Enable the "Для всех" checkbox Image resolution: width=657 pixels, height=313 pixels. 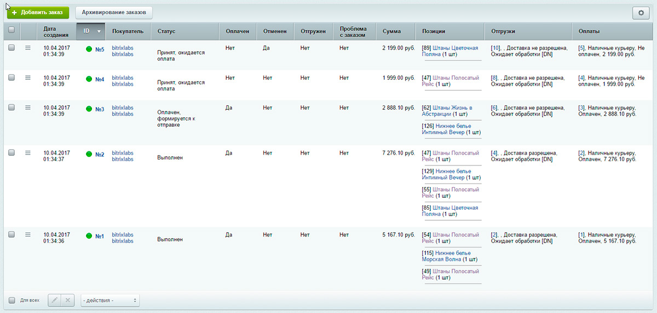coord(12,300)
